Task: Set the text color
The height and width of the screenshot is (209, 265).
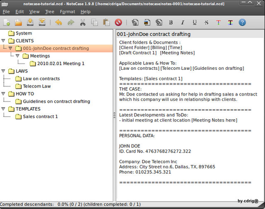Action: [218, 22]
